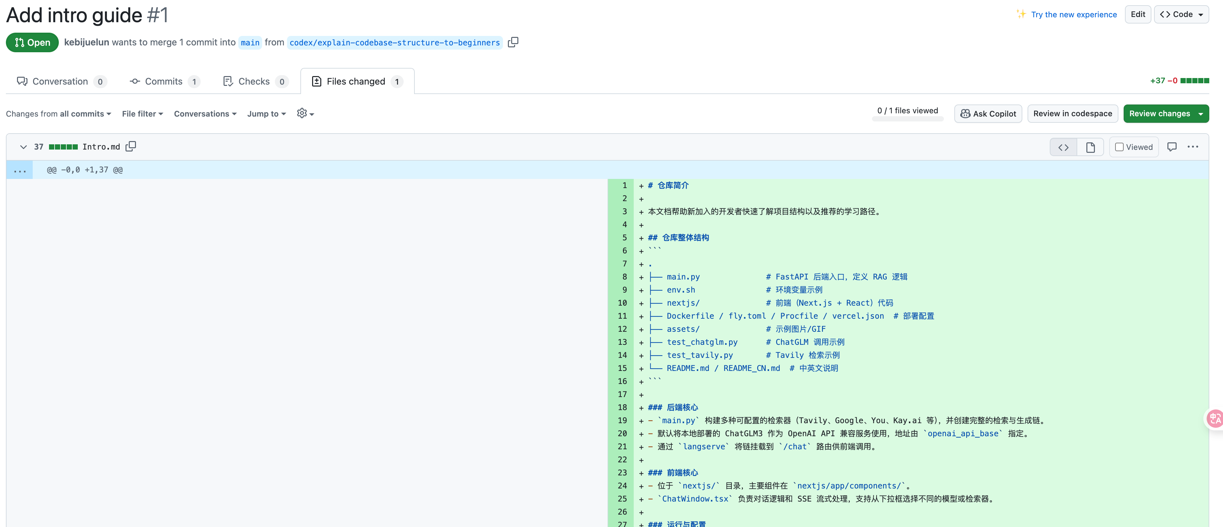Open the File filter dropdown
The height and width of the screenshot is (527, 1223).
pos(142,113)
